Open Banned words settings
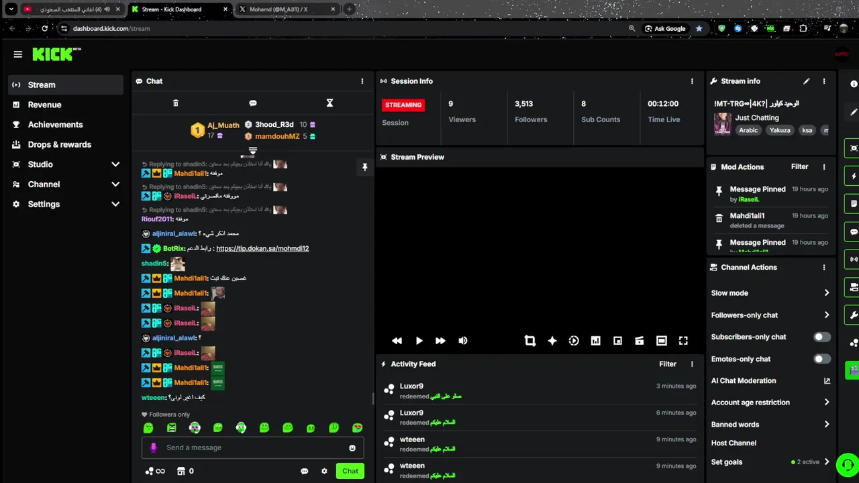Viewport: 859px width, 483px height. pyautogui.click(x=770, y=425)
